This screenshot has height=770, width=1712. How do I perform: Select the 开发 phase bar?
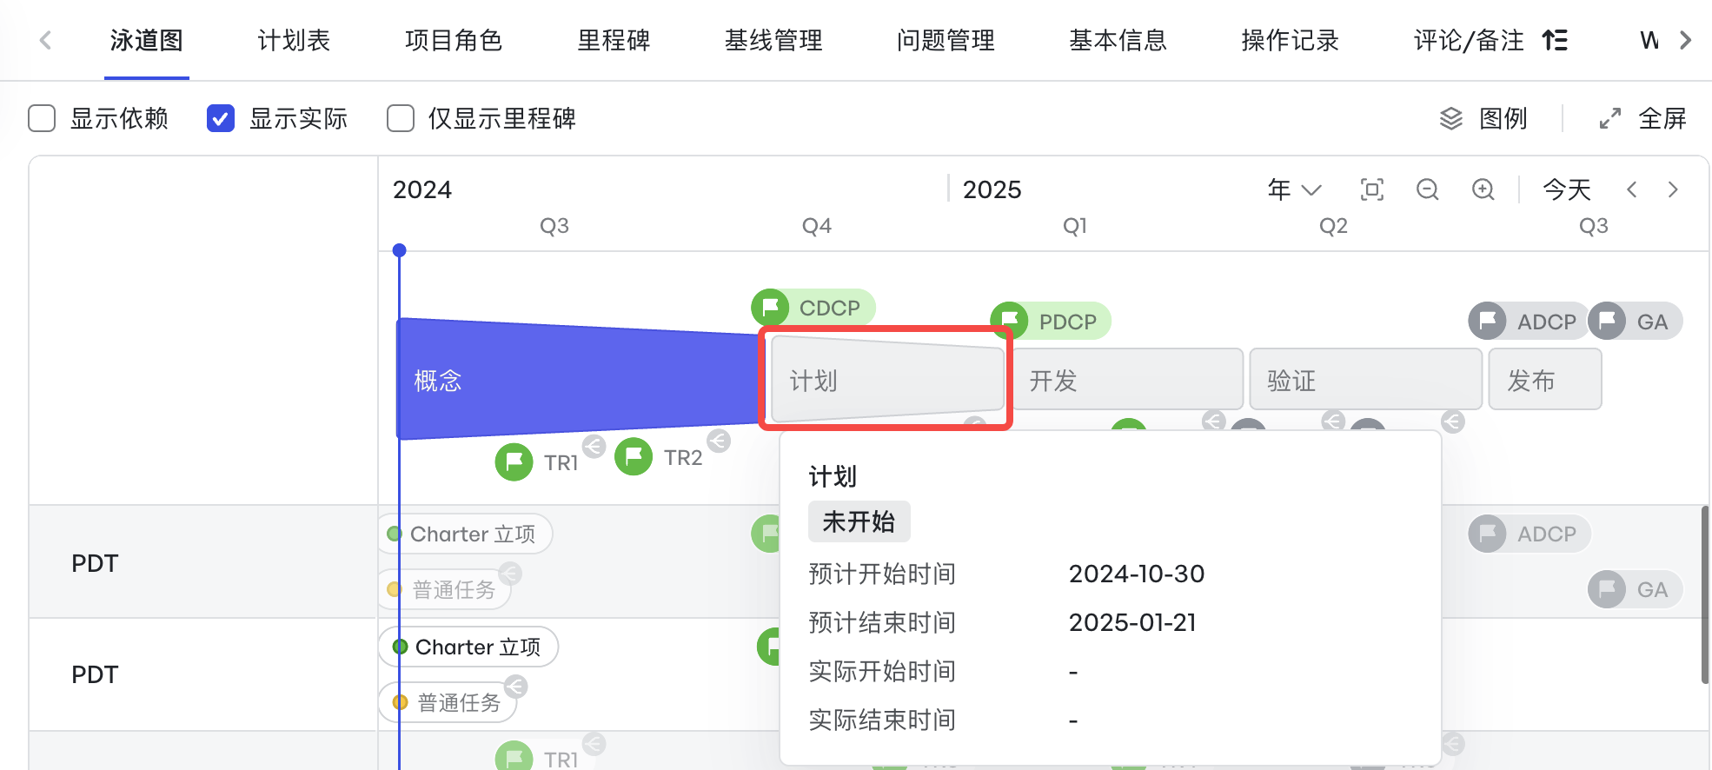(x=1128, y=379)
